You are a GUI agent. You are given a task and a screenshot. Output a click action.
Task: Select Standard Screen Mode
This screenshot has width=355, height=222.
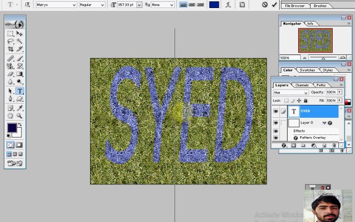[9, 154]
